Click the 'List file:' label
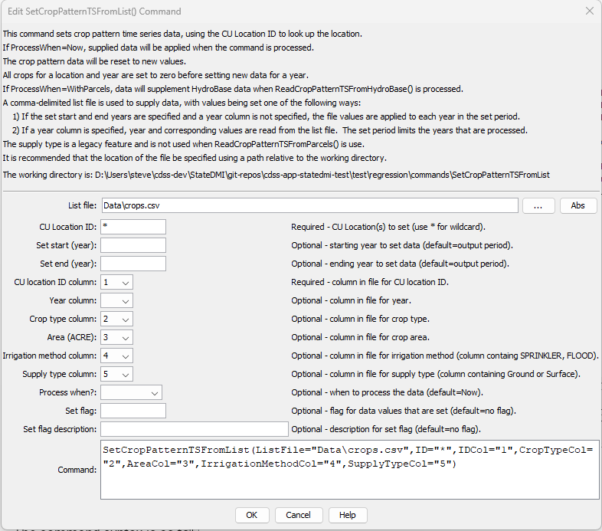This screenshot has height=531, width=602. (83, 205)
